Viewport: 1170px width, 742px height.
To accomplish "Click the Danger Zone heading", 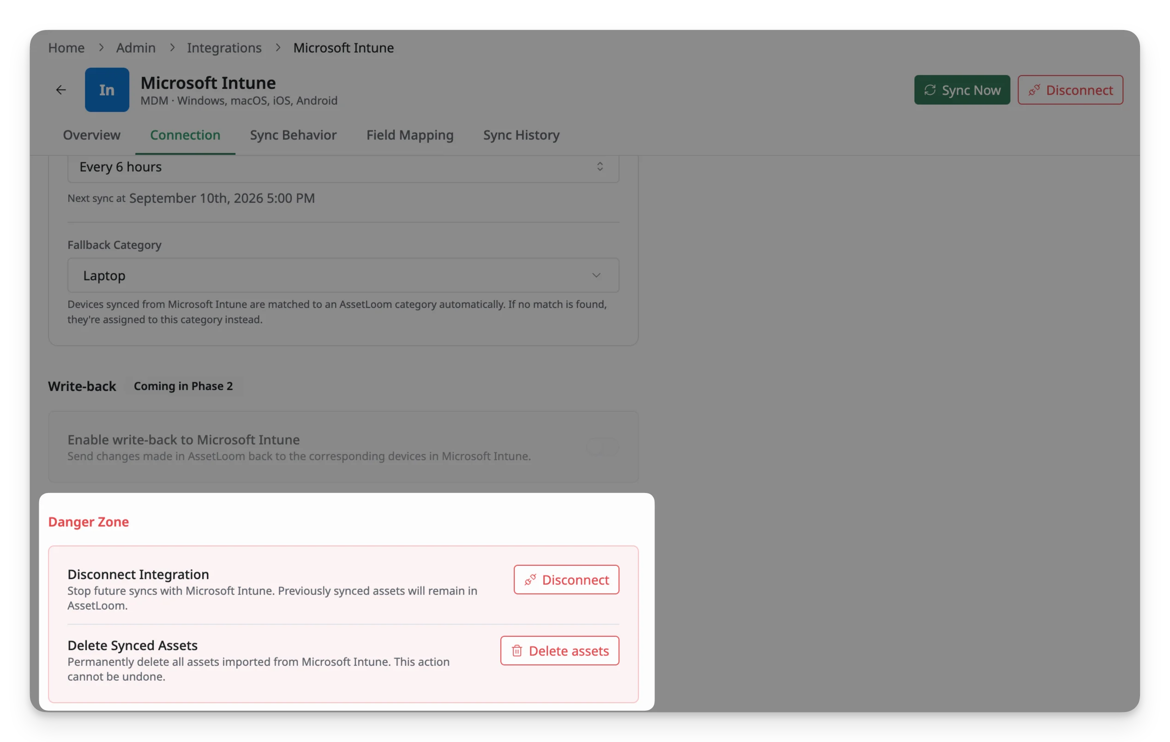I will (89, 522).
